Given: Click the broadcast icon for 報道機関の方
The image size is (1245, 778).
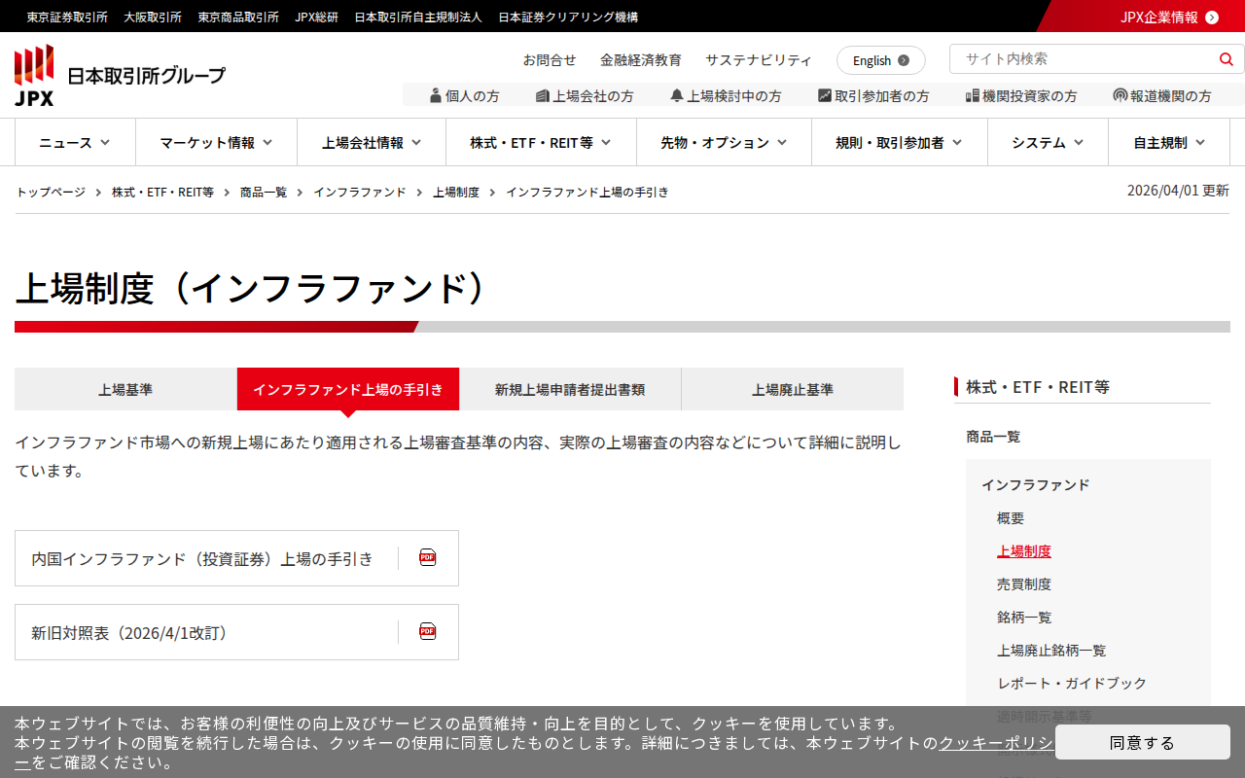Looking at the screenshot, I should 1120,95.
